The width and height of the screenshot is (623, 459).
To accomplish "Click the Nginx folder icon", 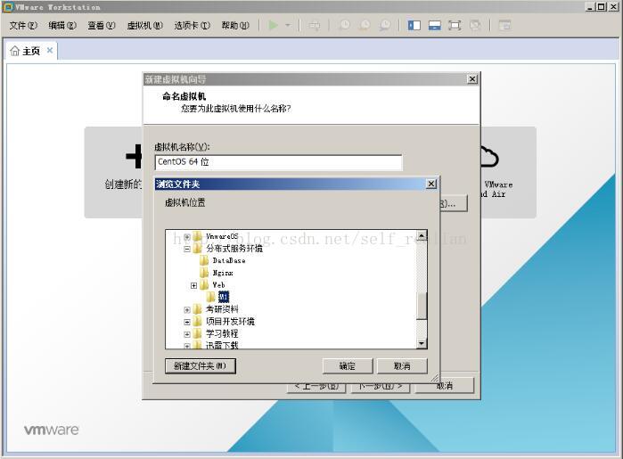I will [x=204, y=273].
